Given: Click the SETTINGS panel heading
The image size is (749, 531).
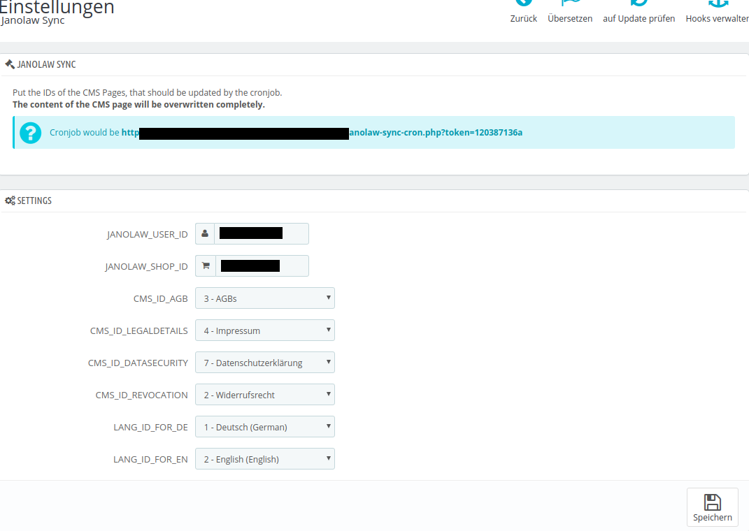Looking at the screenshot, I should coord(34,201).
